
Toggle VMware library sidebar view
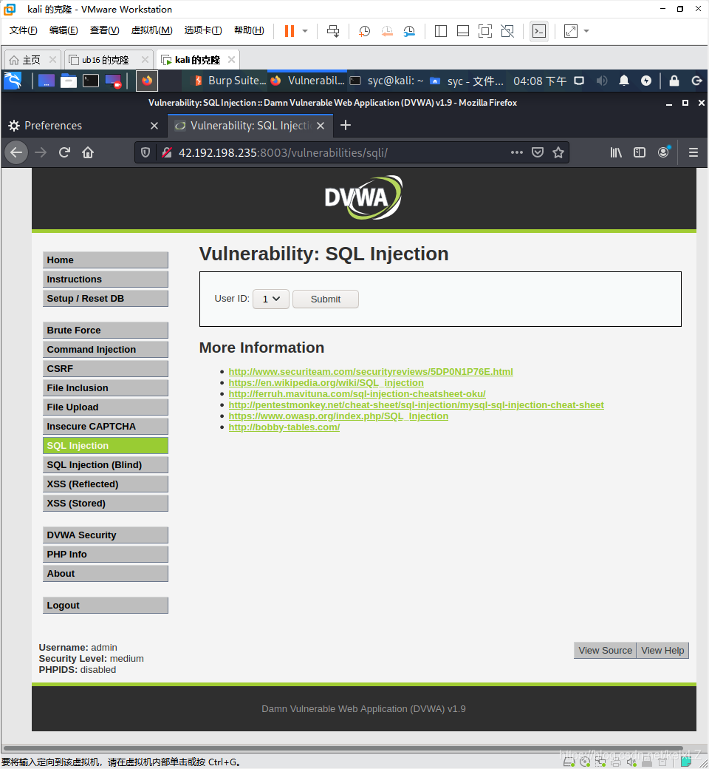[x=440, y=31]
